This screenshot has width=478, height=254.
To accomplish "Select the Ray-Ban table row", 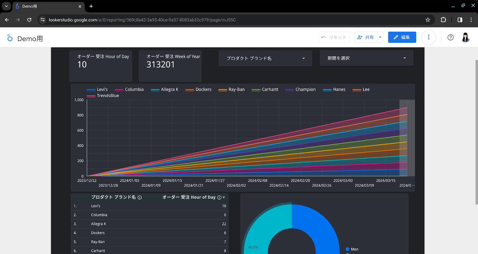I will [x=149, y=242].
